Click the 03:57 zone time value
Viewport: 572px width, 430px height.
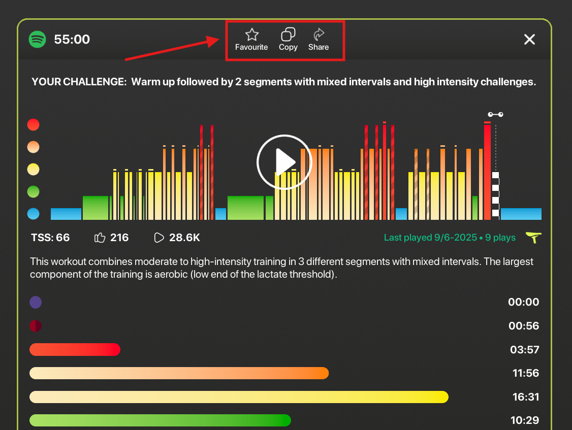tap(525, 350)
